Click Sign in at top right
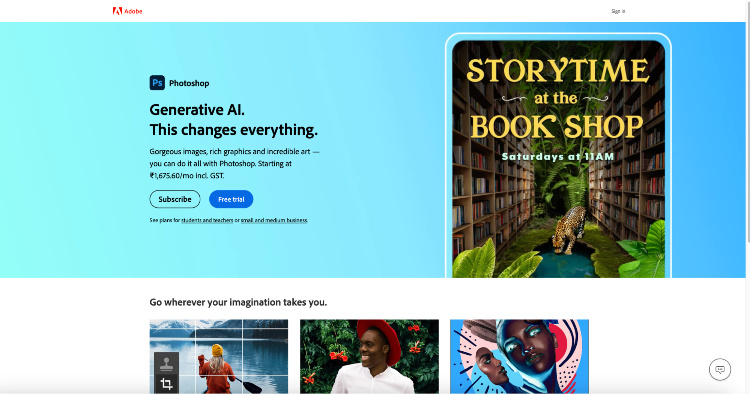This screenshot has width=750, height=394. click(x=618, y=11)
